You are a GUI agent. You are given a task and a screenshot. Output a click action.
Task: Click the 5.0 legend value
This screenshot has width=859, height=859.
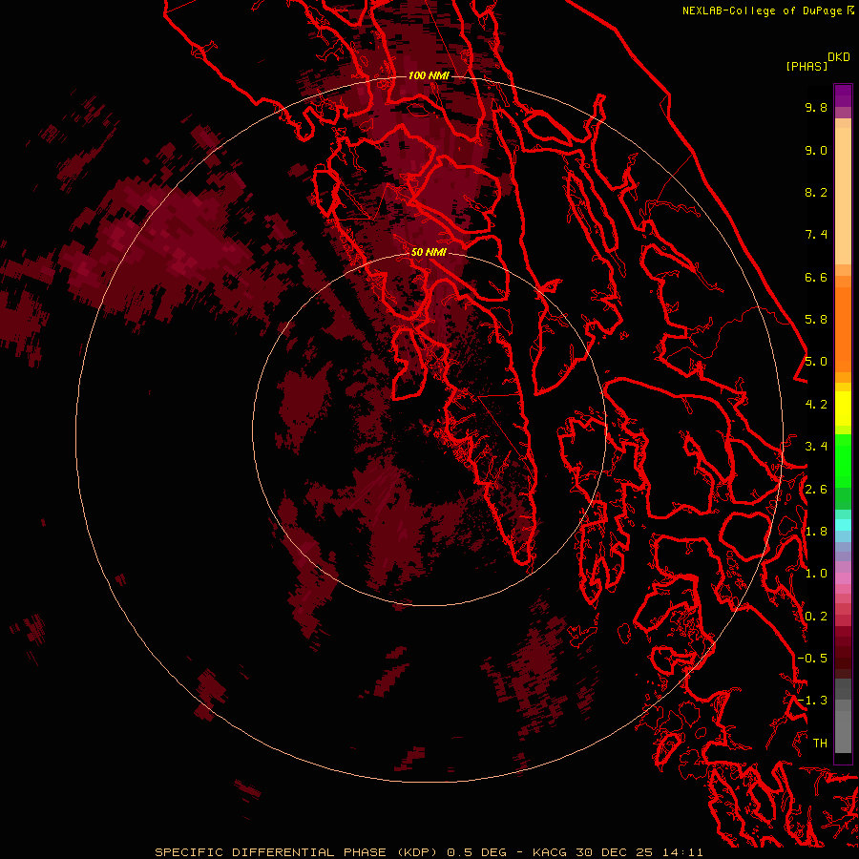[x=816, y=362]
